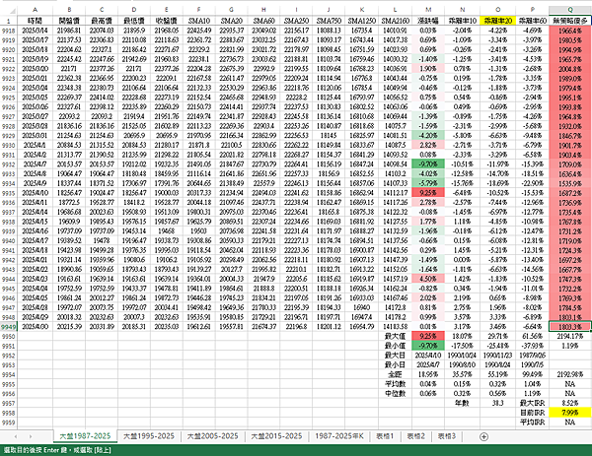Open the 大盤2015-2025 sheet tab
Screen dimensions: 592x456
[276, 436]
